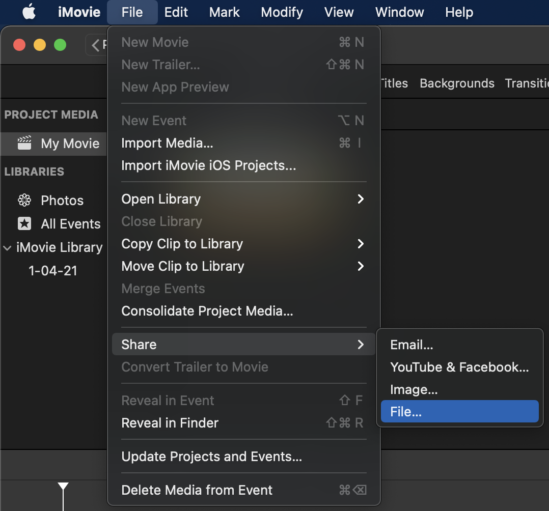Select Move Clip to Library item
Image resolution: width=549 pixels, height=511 pixels.
(x=243, y=266)
